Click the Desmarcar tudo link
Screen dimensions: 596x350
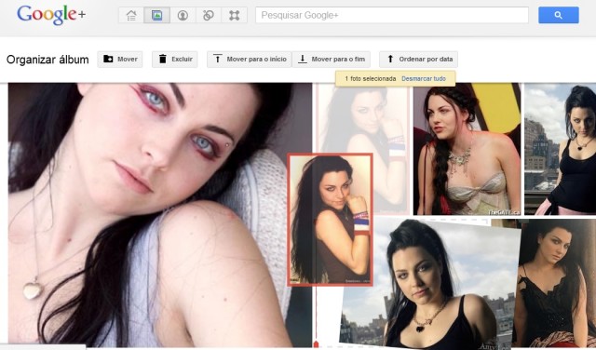coord(424,79)
